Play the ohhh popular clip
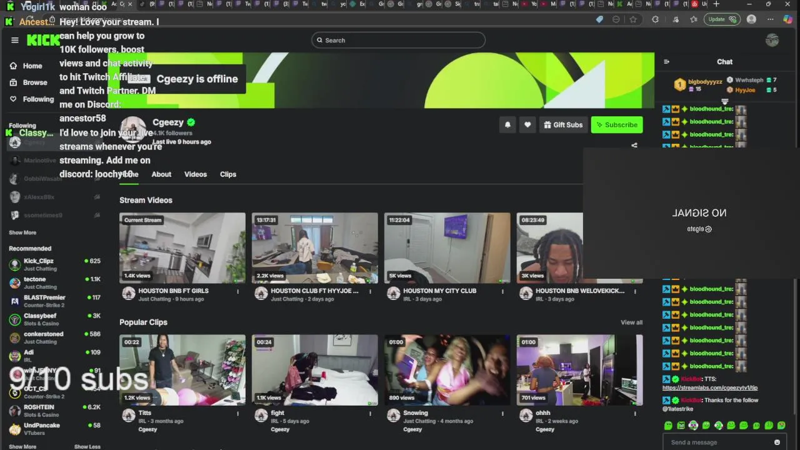Screen dimensions: 800x450 580,370
